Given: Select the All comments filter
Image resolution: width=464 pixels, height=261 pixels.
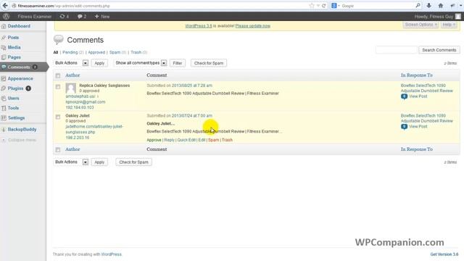Looking at the screenshot, I should [56, 52].
